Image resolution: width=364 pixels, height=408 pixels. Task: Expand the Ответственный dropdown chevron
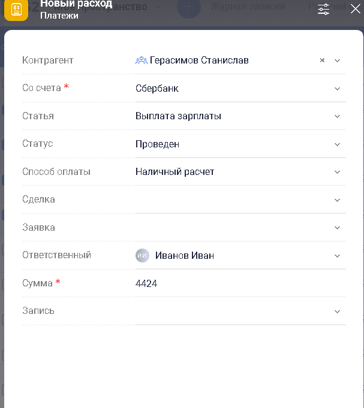(337, 256)
